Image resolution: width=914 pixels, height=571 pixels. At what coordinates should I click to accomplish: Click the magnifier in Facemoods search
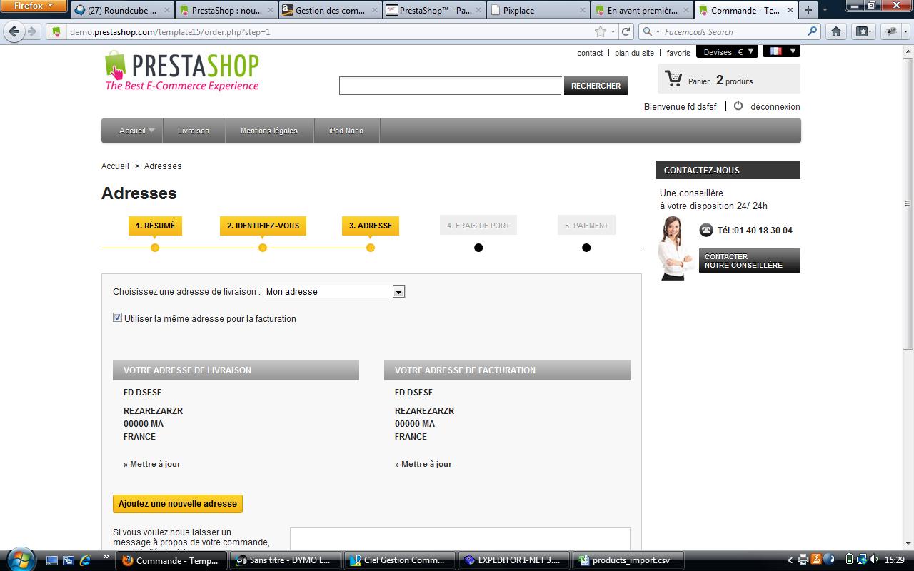coord(813,31)
